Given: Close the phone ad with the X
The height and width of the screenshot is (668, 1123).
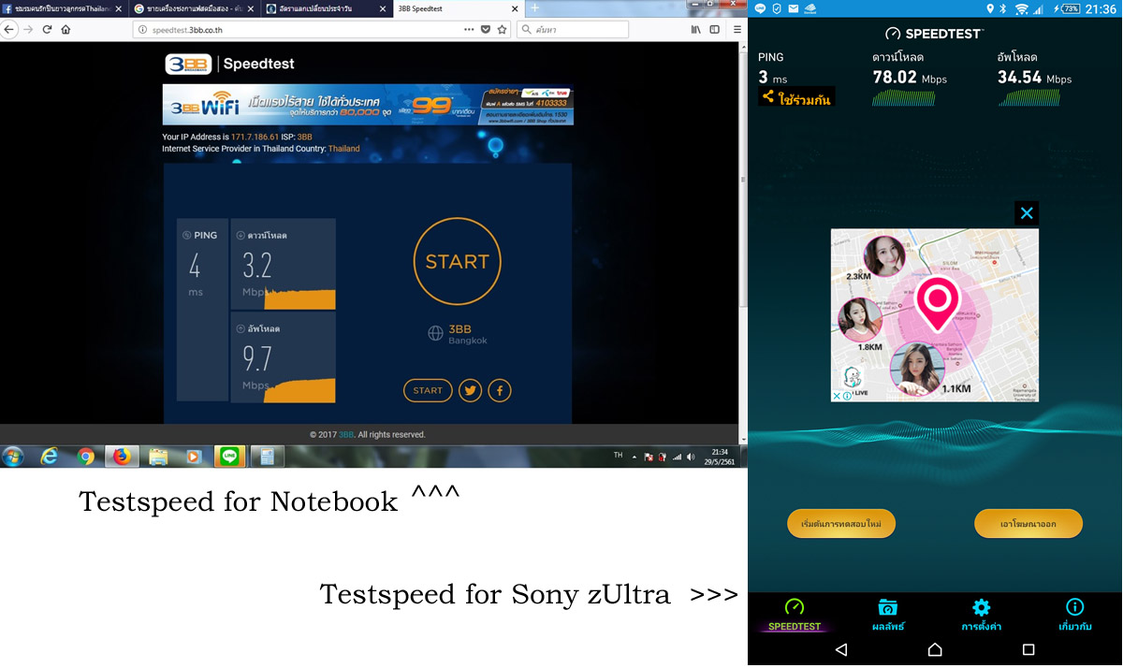Looking at the screenshot, I should click(x=1027, y=213).
